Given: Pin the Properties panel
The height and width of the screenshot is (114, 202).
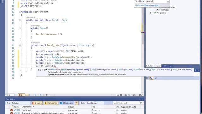Looking at the screenshot, I should tap(195, 70).
